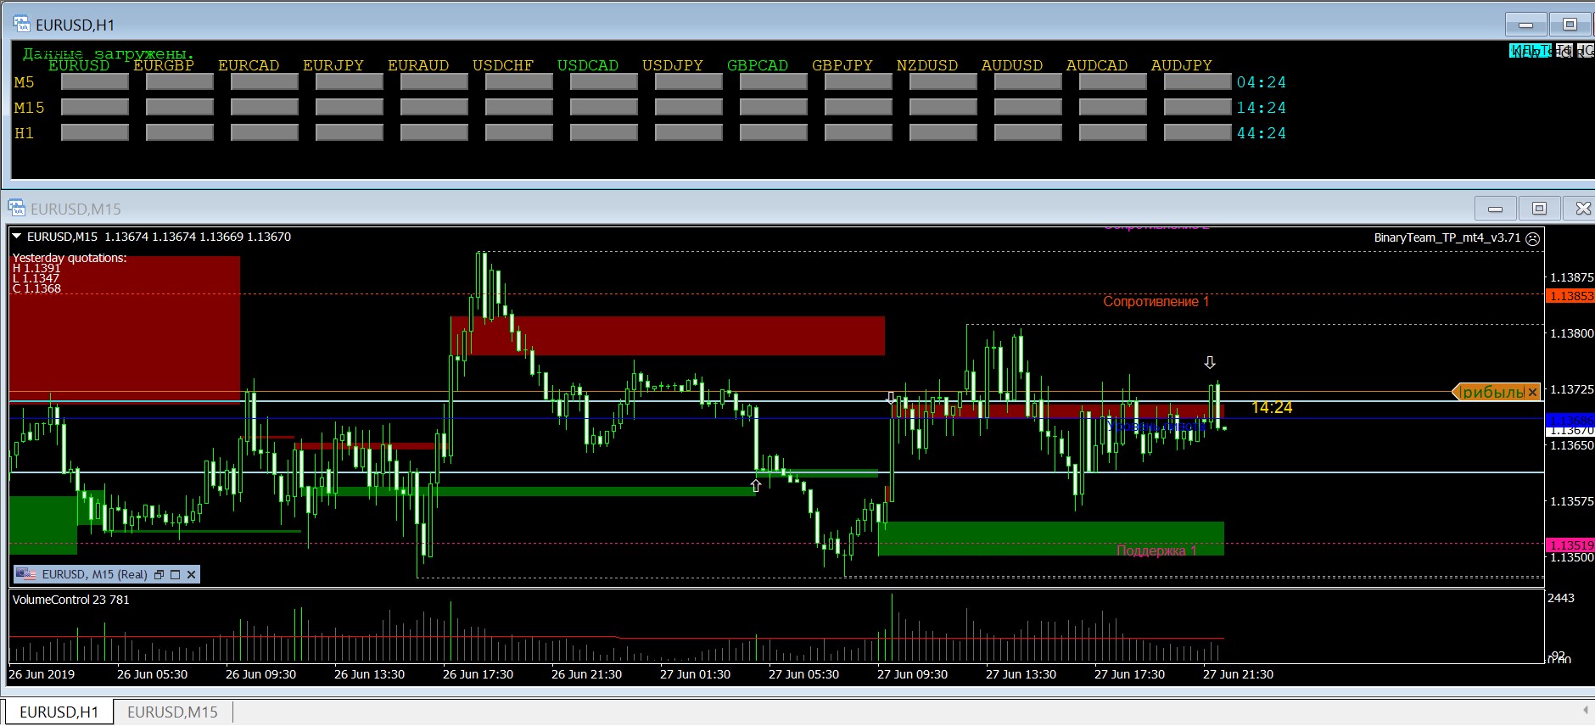Toggle the AUDJPY H1 signal button
1595x726 pixels.
1197,133
